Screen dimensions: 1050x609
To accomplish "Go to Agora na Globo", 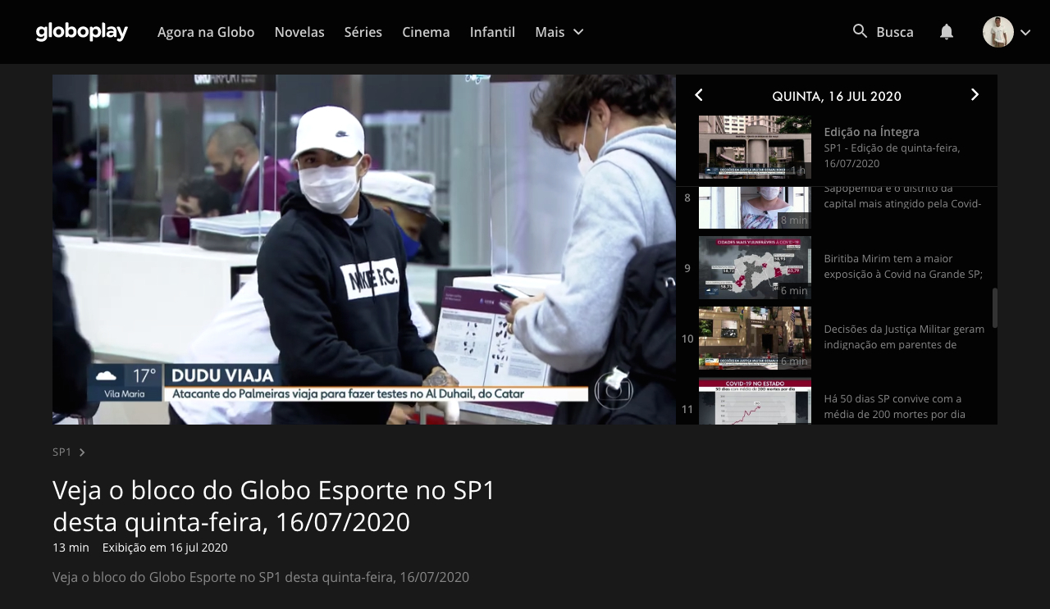I will coord(206,32).
